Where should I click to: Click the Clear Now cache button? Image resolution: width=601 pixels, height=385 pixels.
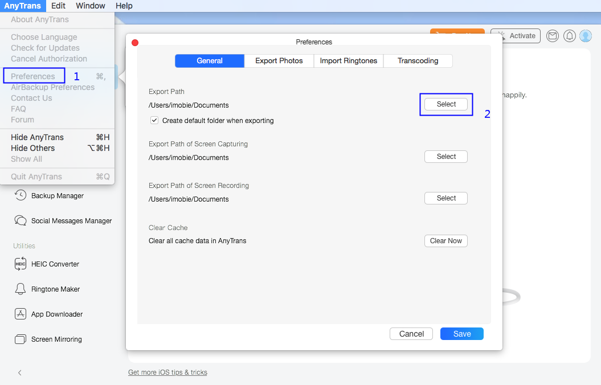[446, 241]
